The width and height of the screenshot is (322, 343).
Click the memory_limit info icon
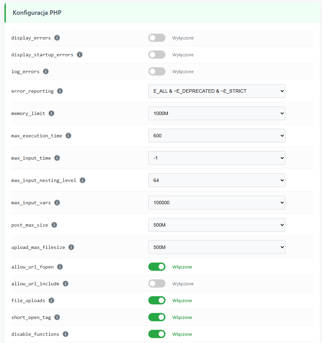click(51, 113)
